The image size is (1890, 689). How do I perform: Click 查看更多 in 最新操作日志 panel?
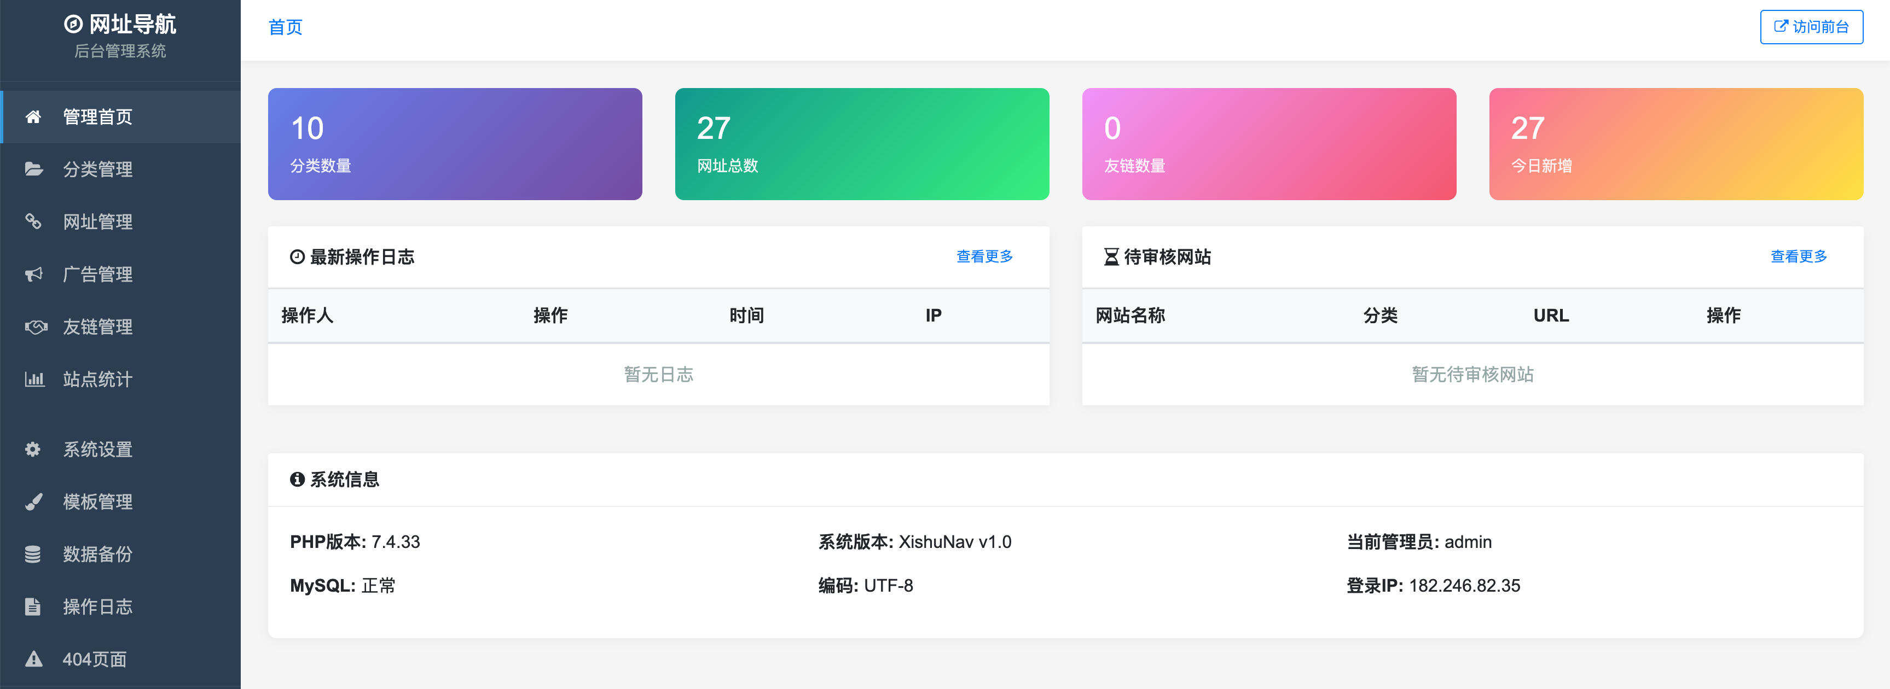[984, 256]
